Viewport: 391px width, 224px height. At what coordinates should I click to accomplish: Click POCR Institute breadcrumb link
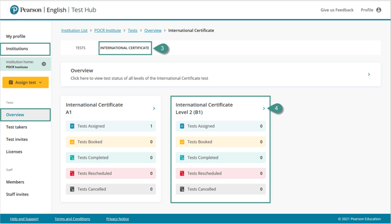pos(107,31)
